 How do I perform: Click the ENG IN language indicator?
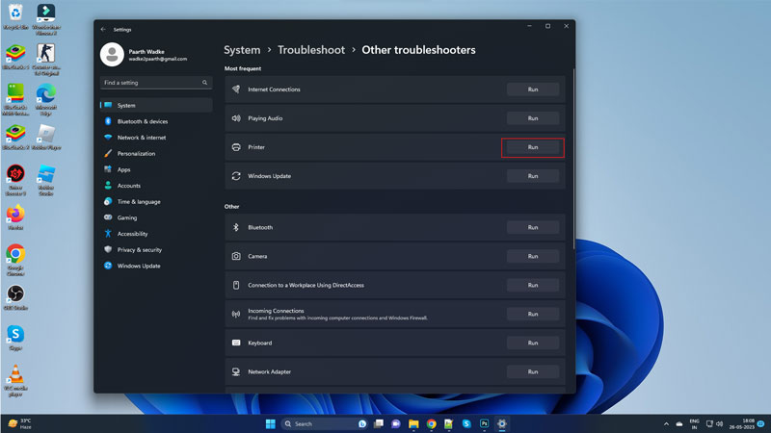pos(694,423)
